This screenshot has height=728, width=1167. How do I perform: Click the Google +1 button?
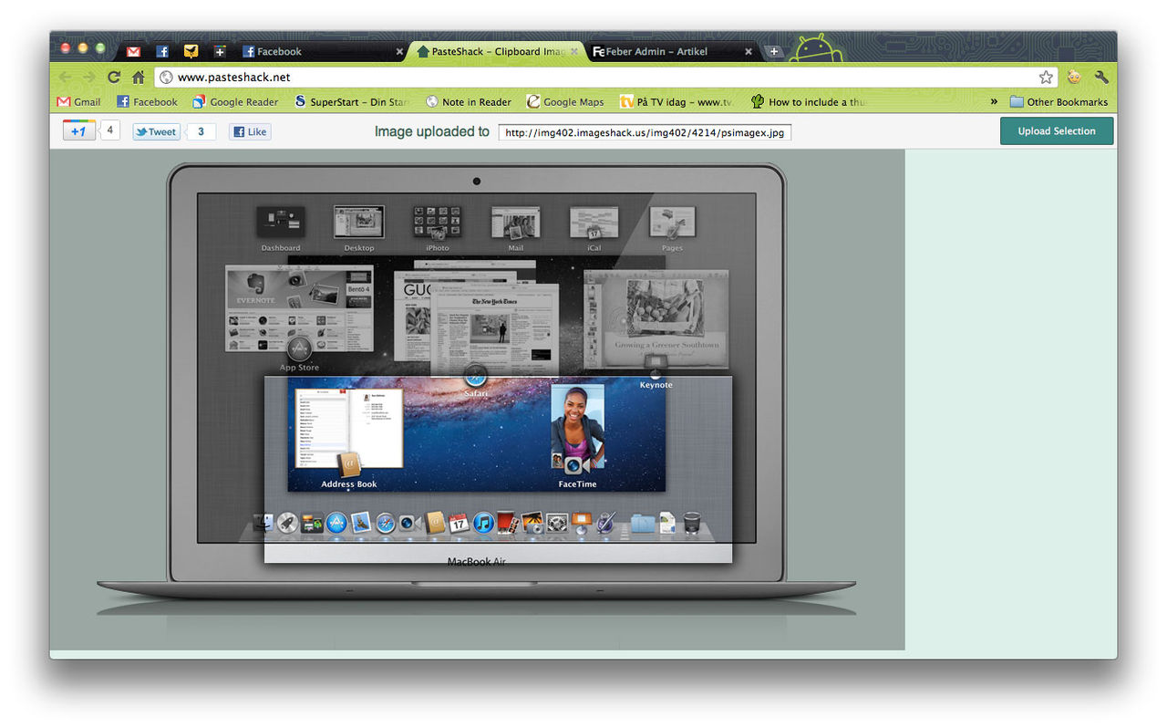pyautogui.click(x=78, y=130)
